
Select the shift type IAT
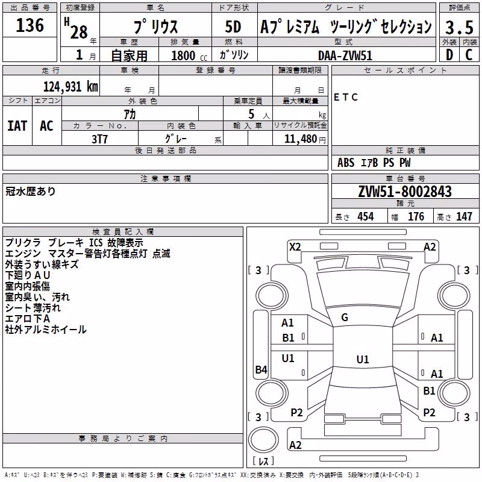click(x=17, y=126)
